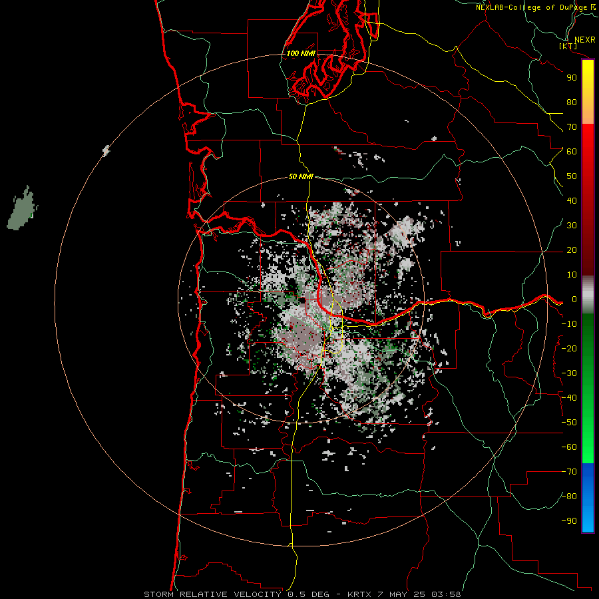This screenshot has width=599, height=599.
Task: Click the 7 MAY 25 date text
Action: tap(401, 594)
